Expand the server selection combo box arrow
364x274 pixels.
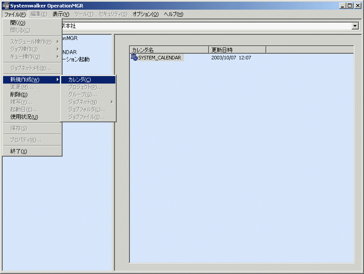click(x=355, y=26)
